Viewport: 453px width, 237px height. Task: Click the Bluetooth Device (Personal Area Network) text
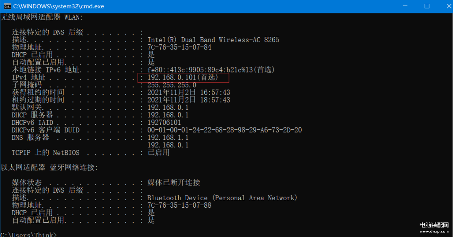point(222,198)
